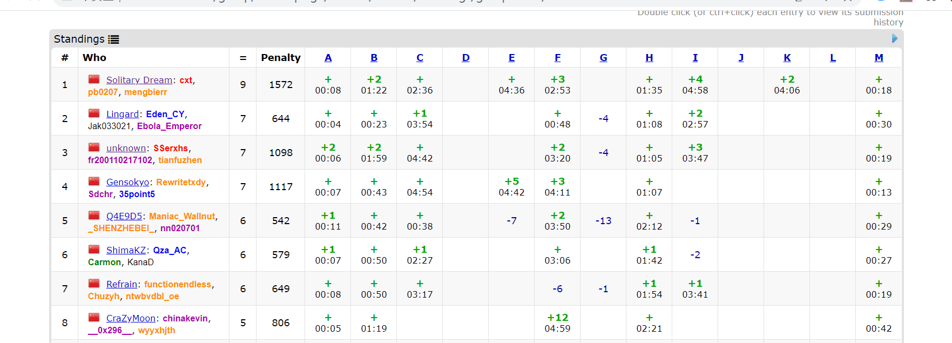This screenshot has height=343, width=952.
Task: Open problem A from the column header
Action: (328, 58)
